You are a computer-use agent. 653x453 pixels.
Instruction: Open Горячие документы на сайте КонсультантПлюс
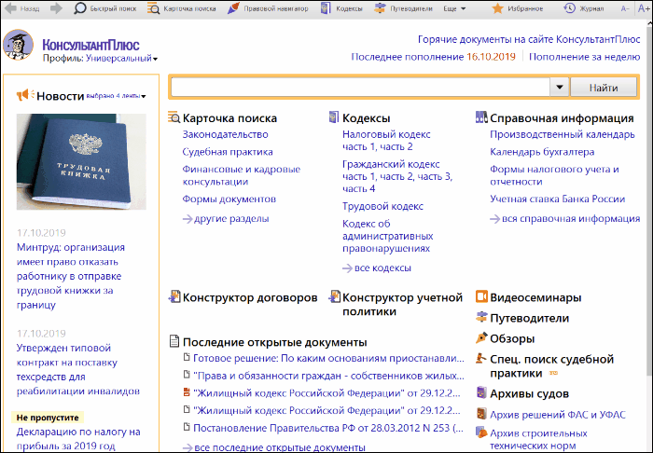point(529,39)
